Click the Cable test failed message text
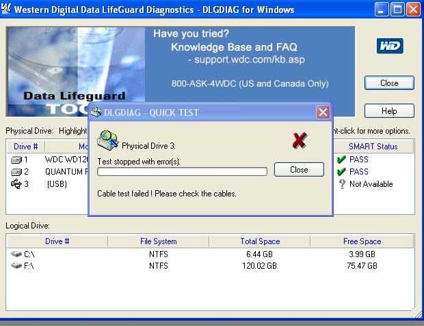424x326 pixels. (167, 194)
